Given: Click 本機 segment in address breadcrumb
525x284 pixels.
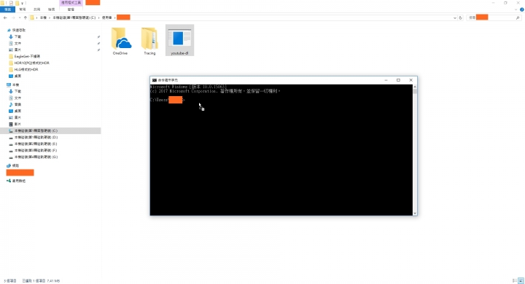Looking at the screenshot, I should (43, 17).
